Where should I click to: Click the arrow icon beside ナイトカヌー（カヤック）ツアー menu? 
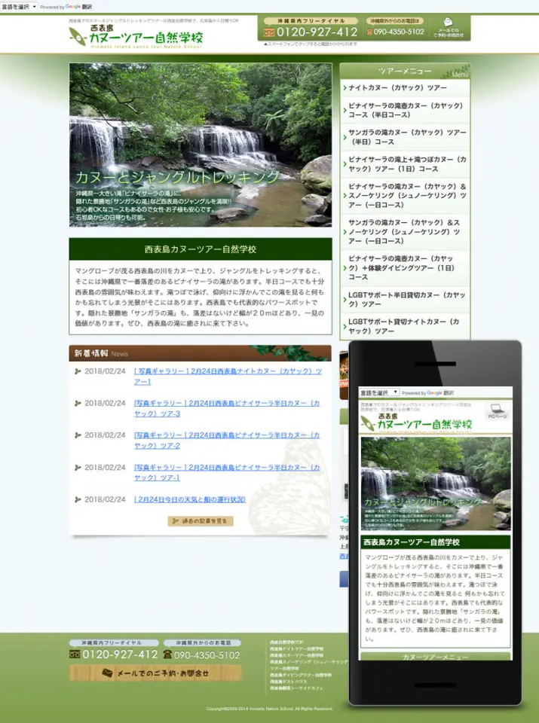(345, 87)
